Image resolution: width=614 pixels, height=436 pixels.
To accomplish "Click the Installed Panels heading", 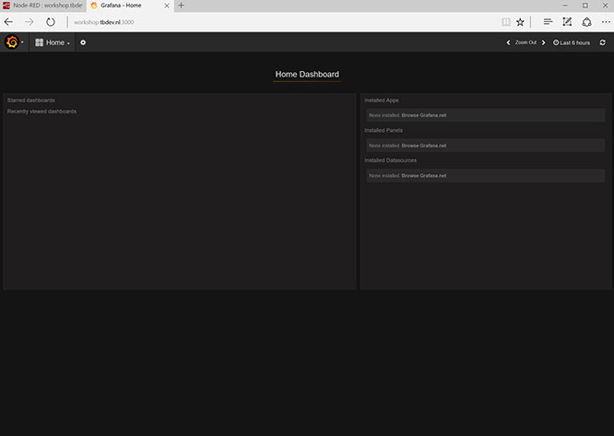I will click(384, 130).
